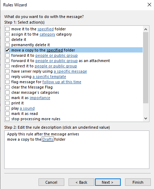The height and width of the screenshot is (189, 154).
Task: Open the 'a specific message' link
Action: pyautogui.click(x=70, y=71)
